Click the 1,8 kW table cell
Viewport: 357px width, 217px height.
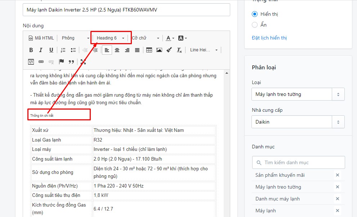(154, 195)
